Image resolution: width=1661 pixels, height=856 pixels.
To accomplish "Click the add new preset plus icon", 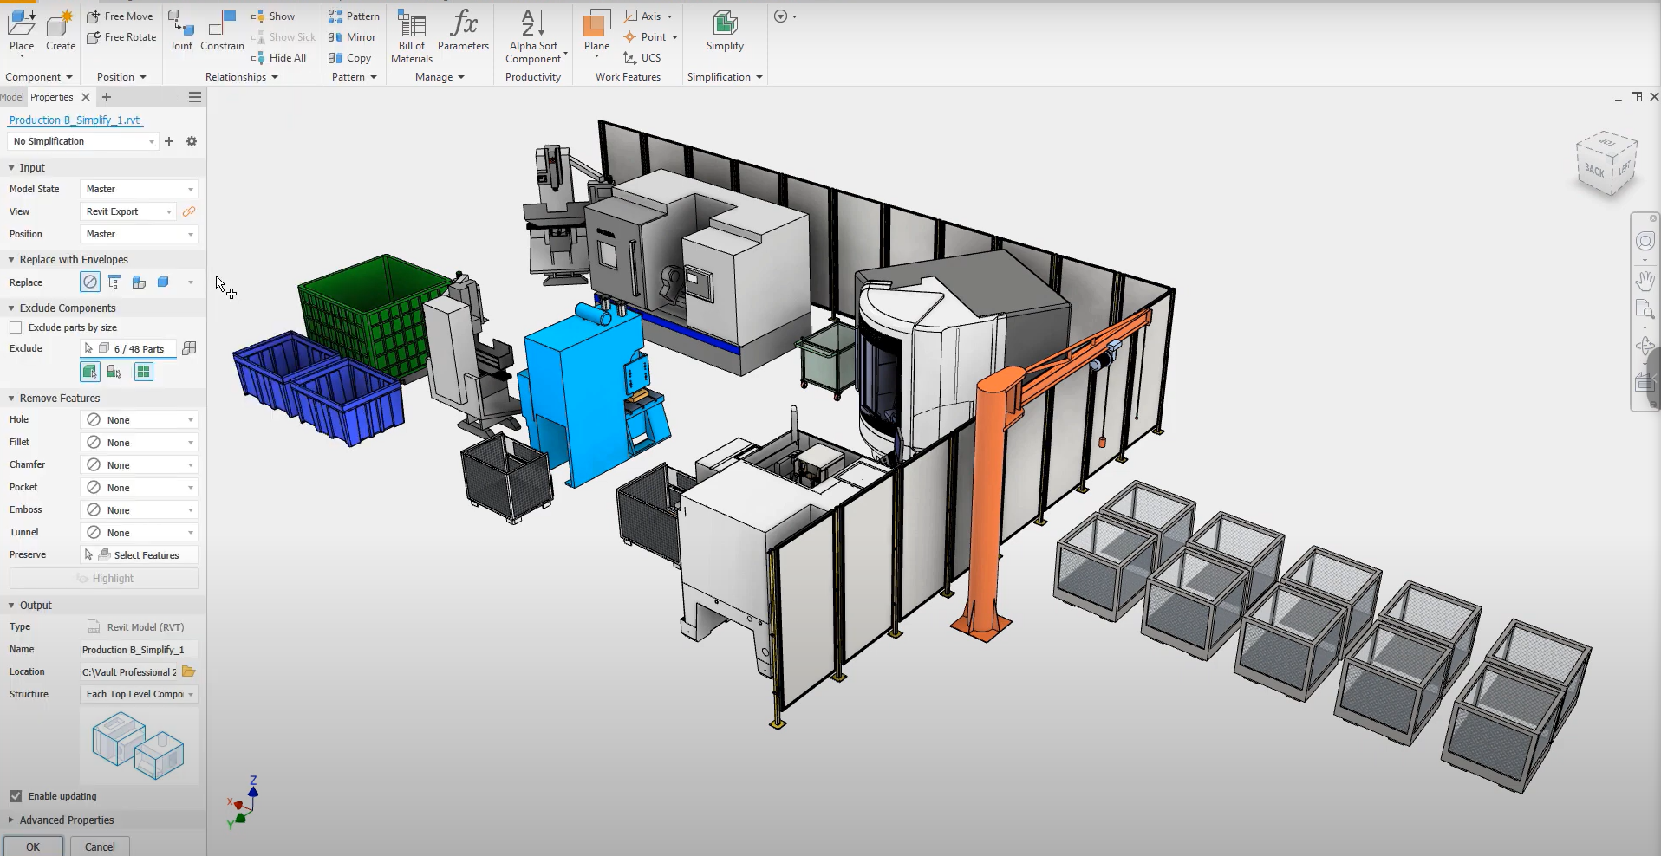I will coord(169,141).
